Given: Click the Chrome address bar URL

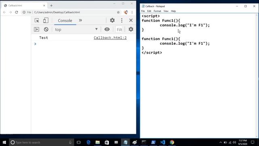Looking at the screenshot, I should pyautogui.click(x=57, y=12).
